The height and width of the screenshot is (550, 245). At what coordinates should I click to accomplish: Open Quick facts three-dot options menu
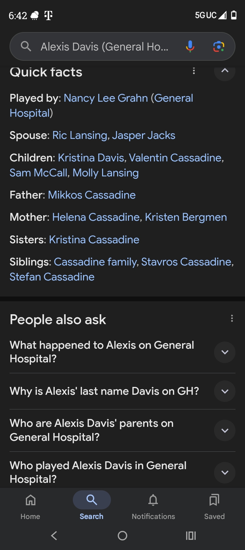click(x=194, y=71)
